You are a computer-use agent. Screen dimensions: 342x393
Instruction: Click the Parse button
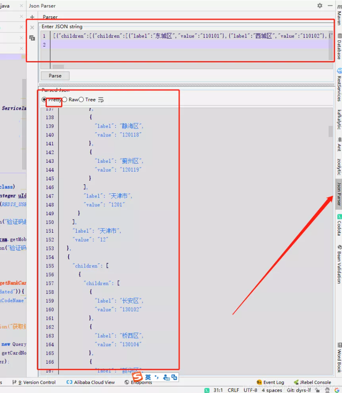click(x=55, y=76)
